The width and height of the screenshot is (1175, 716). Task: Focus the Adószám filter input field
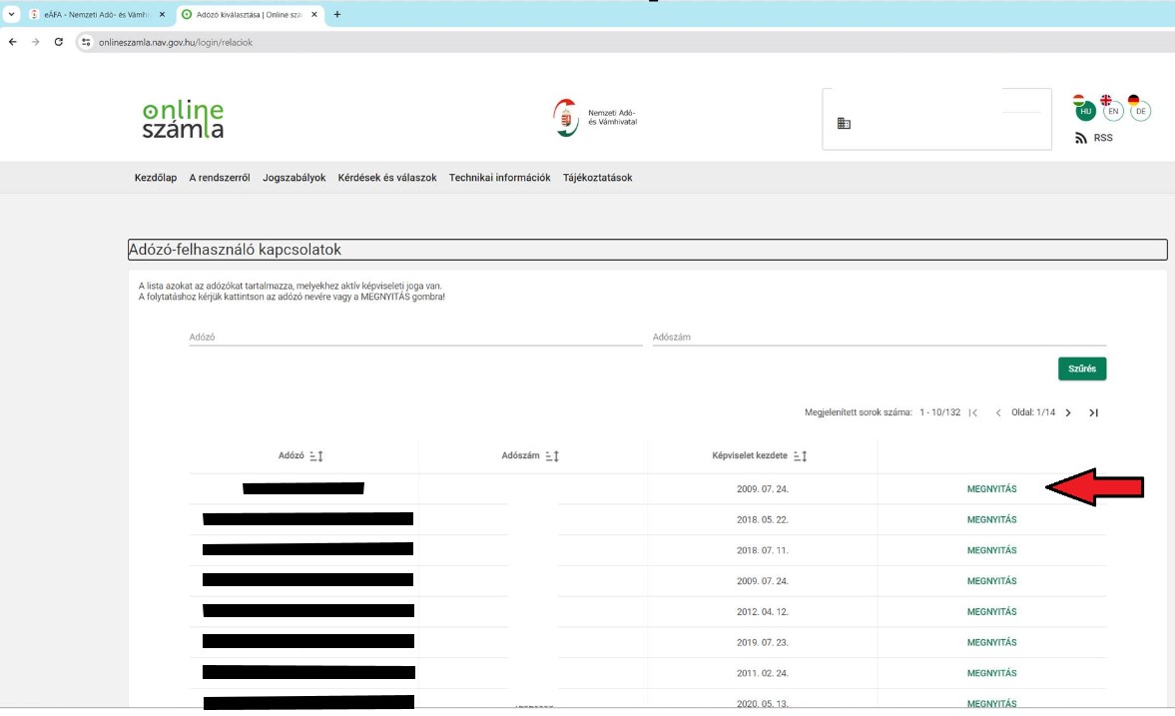[x=879, y=338]
